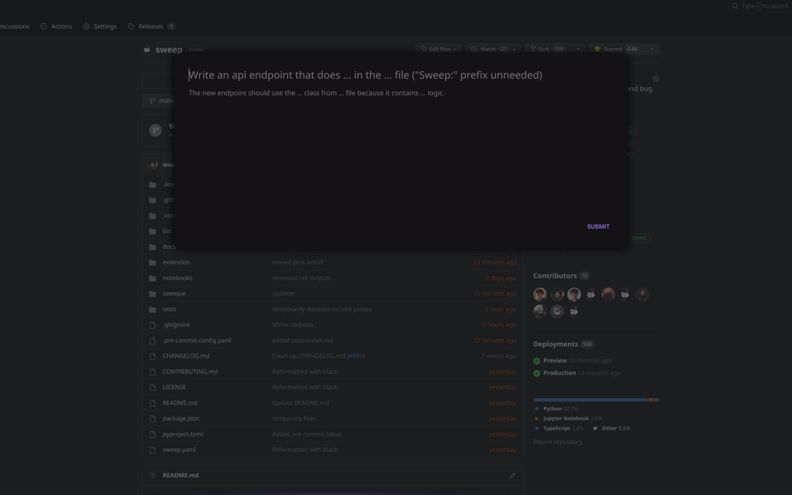This screenshot has width=792, height=495.
Task: Click the file icon for CHANGELOG.md
Action: [x=153, y=356]
